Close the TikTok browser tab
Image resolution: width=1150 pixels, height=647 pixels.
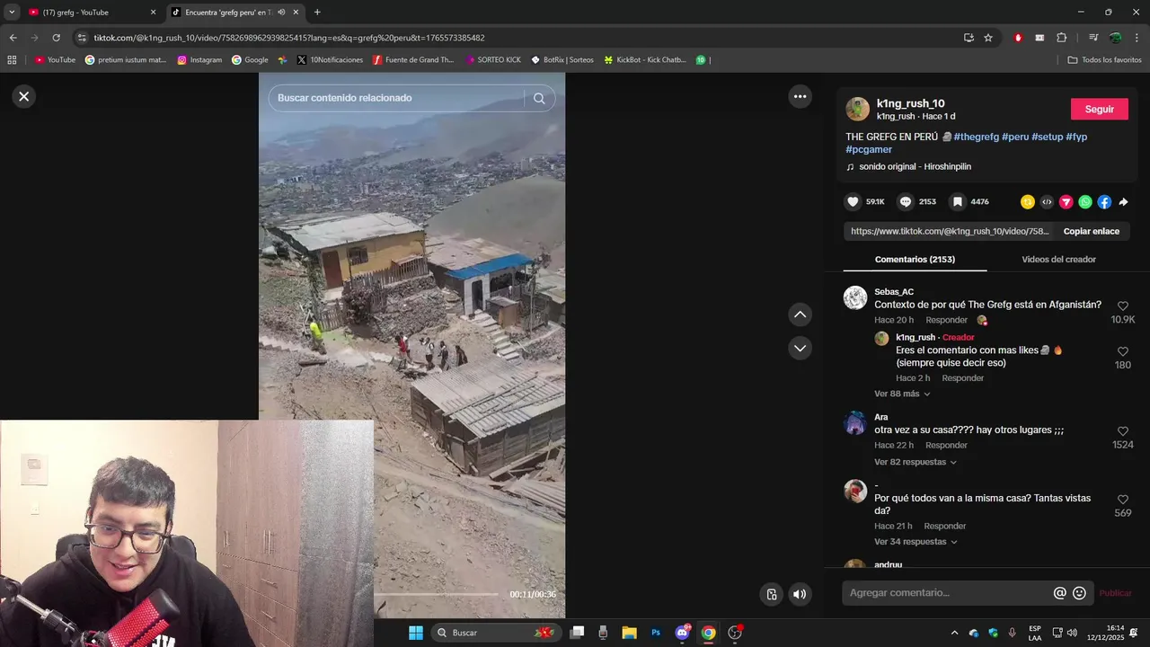(296, 13)
